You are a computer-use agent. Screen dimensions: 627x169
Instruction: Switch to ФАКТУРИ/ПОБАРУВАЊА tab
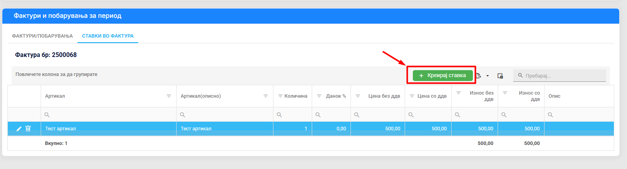click(x=42, y=36)
